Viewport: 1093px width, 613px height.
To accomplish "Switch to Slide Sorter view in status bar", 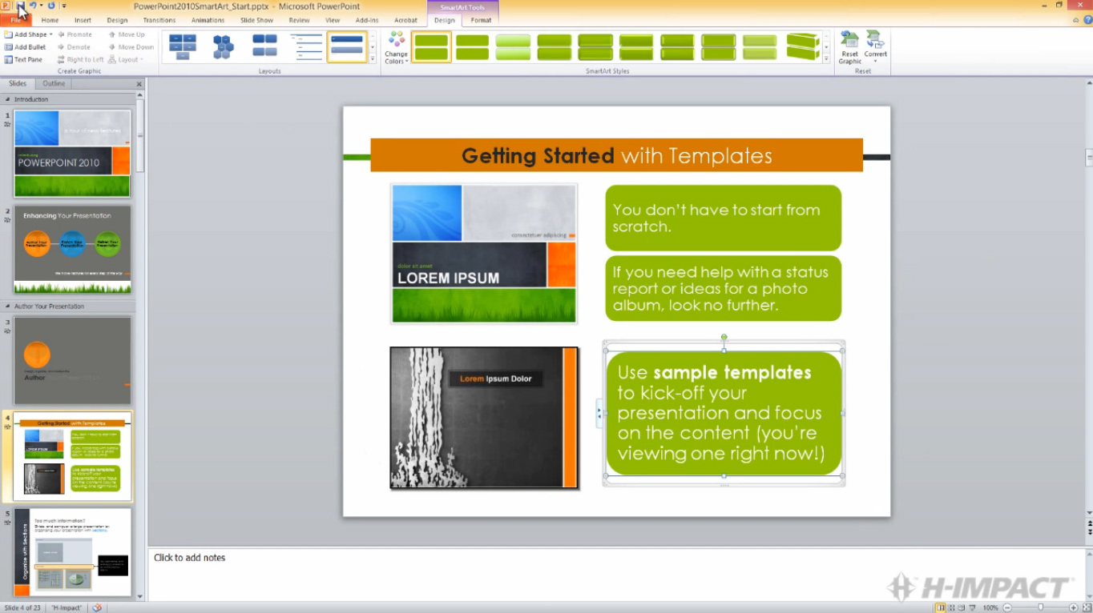I will (x=953, y=607).
